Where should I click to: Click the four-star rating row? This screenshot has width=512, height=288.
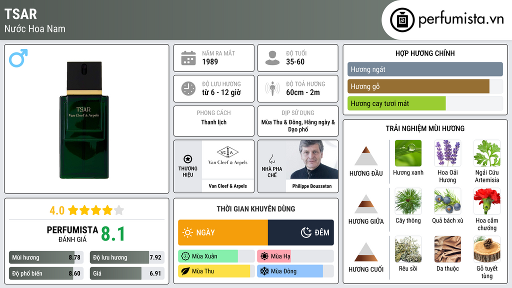pos(86,210)
